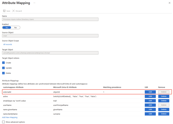
Task: Delete the mail attribute mapping row
Action: [164, 101]
